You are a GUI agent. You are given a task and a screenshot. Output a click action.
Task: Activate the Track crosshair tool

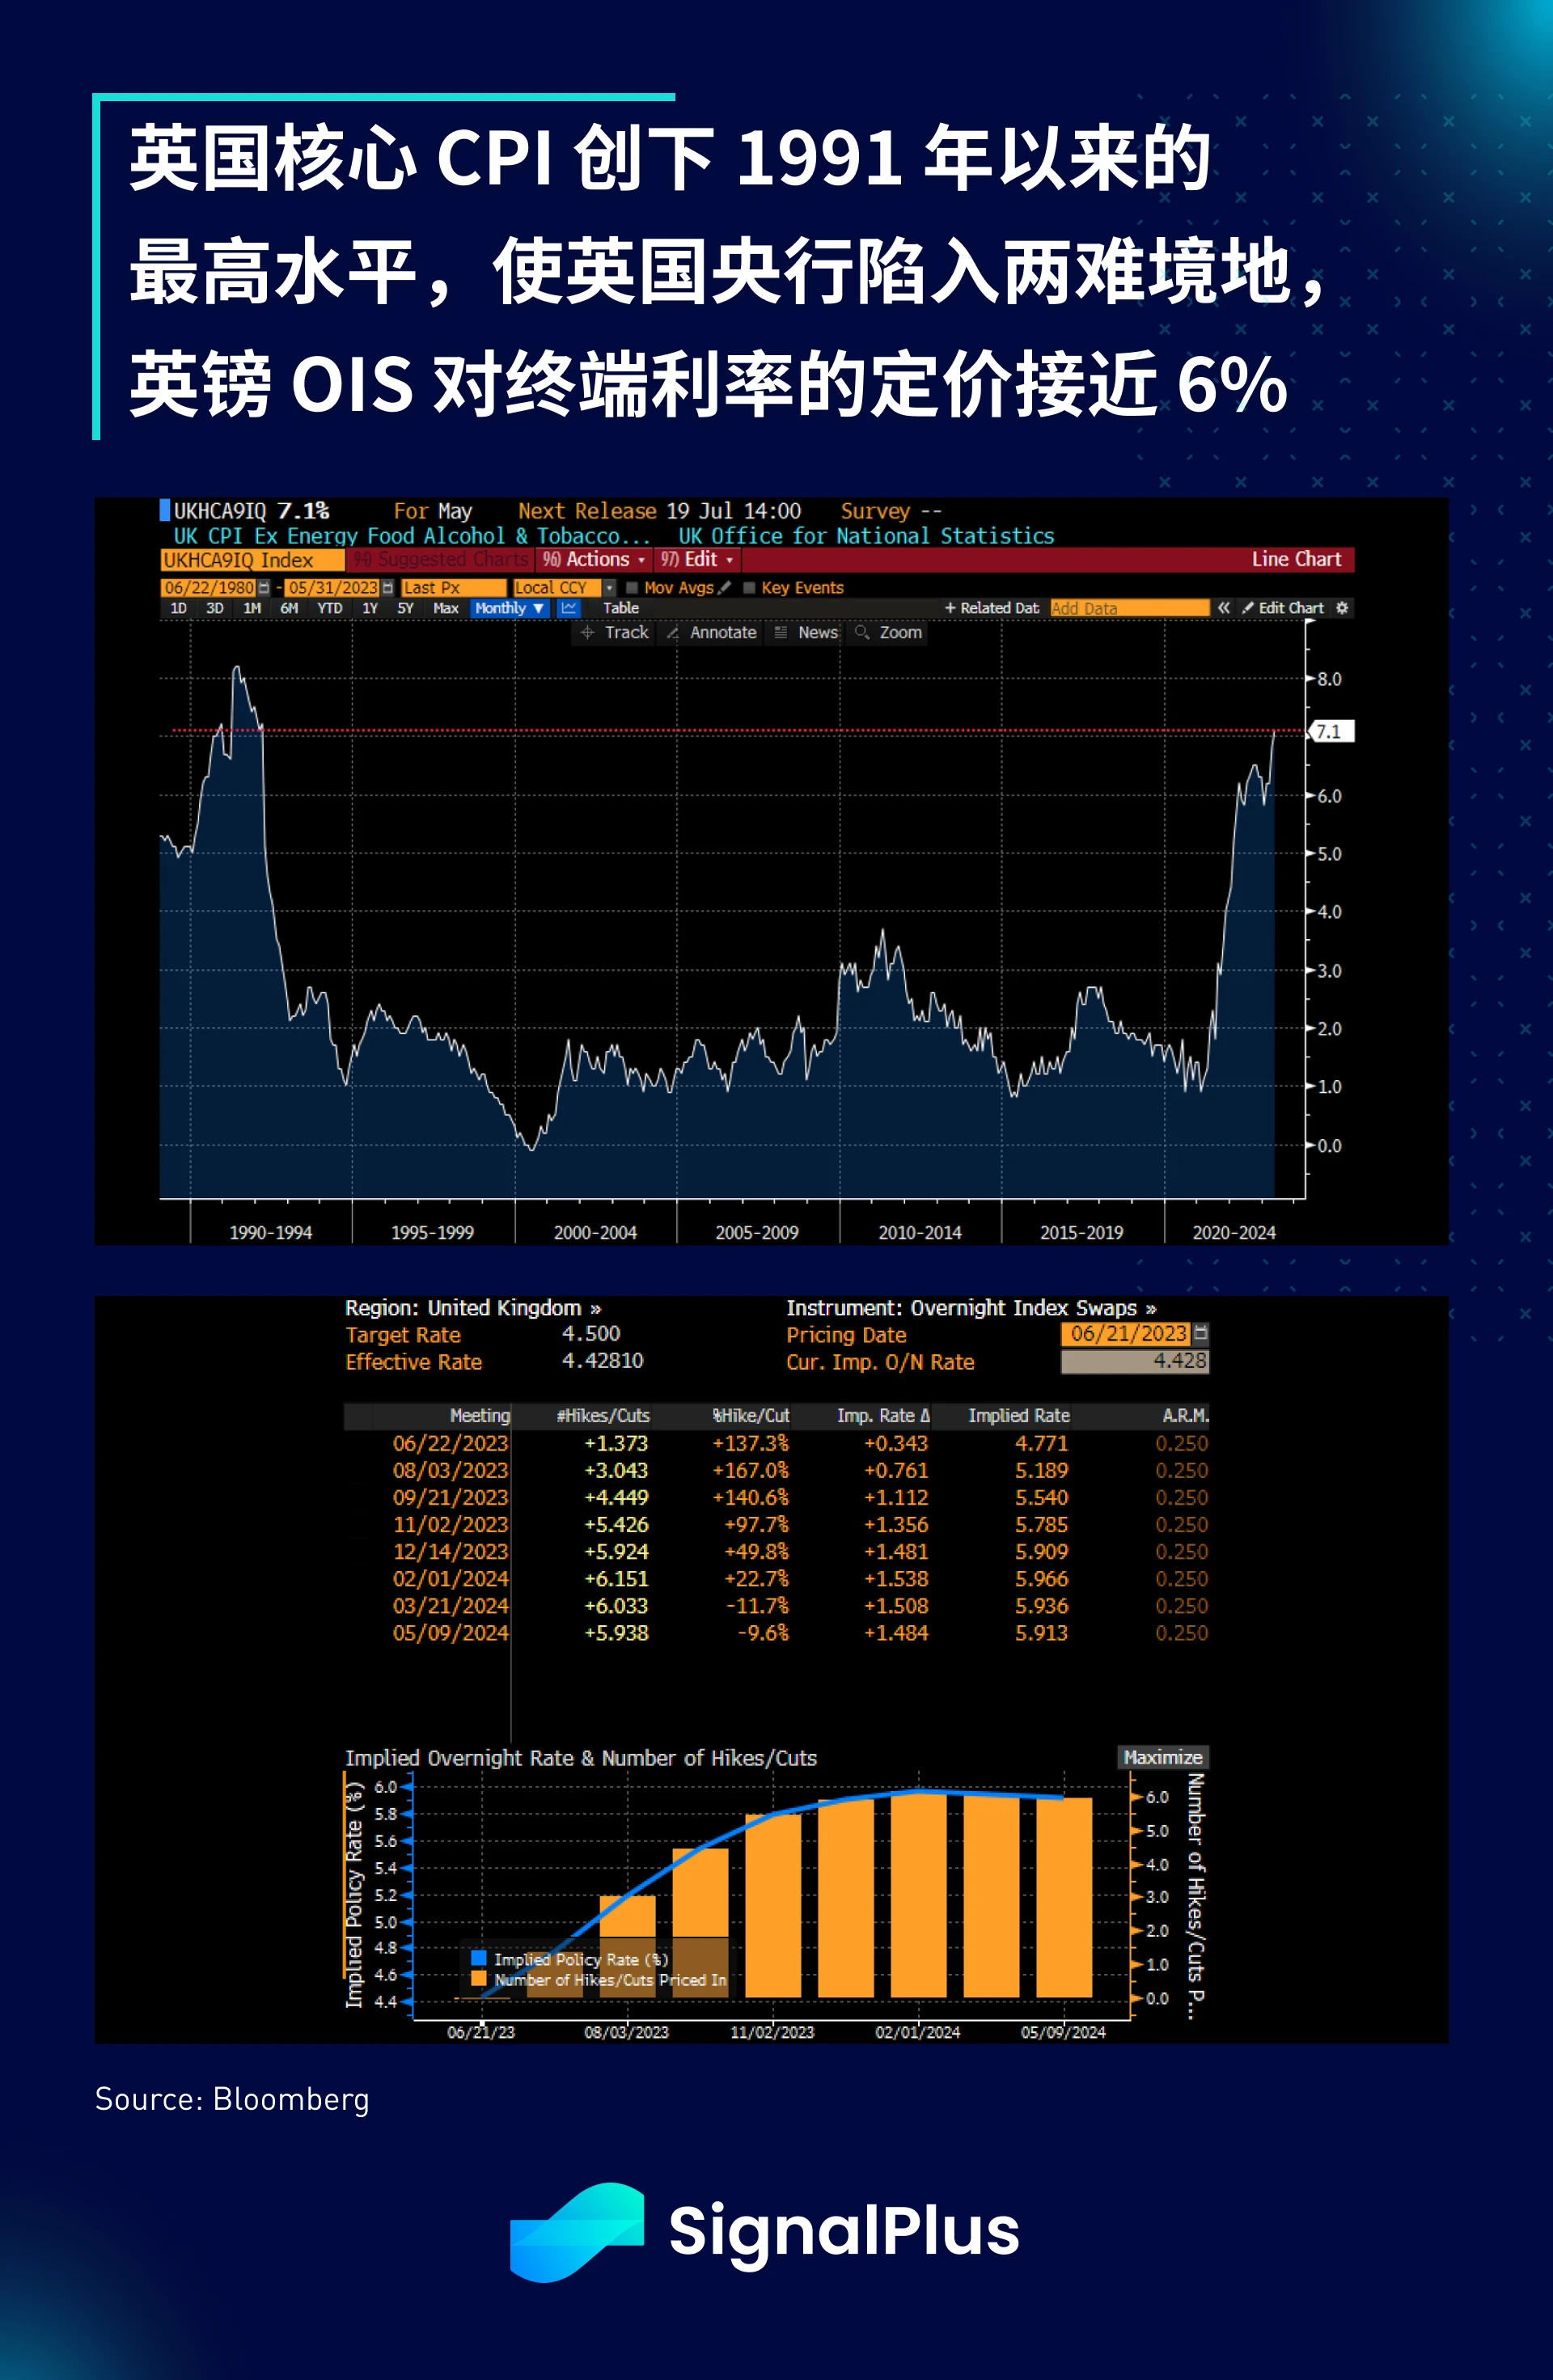(x=614, y=633)
